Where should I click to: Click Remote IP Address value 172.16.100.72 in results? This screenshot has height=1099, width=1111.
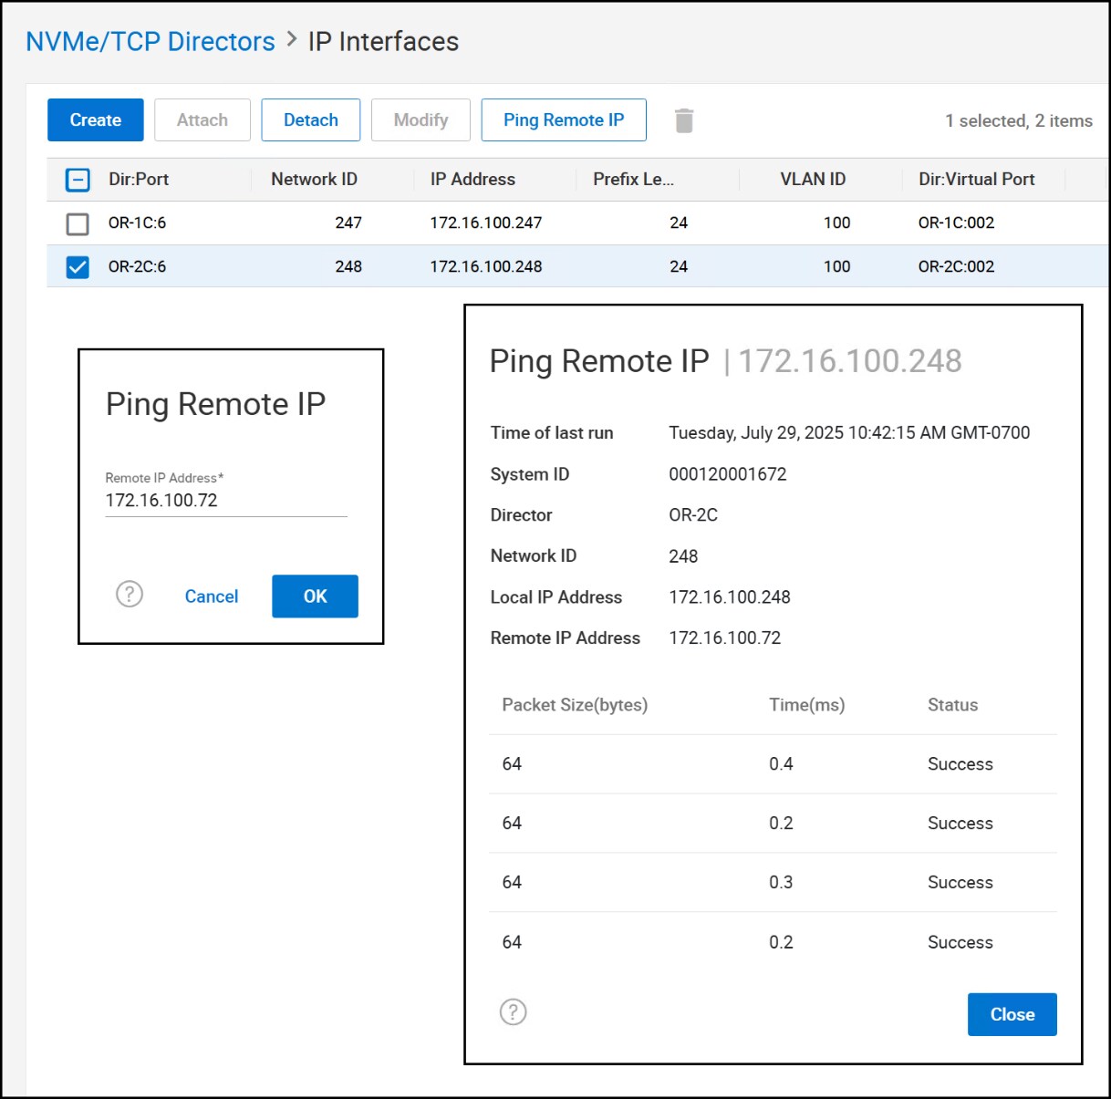click(x=725, y=638)
